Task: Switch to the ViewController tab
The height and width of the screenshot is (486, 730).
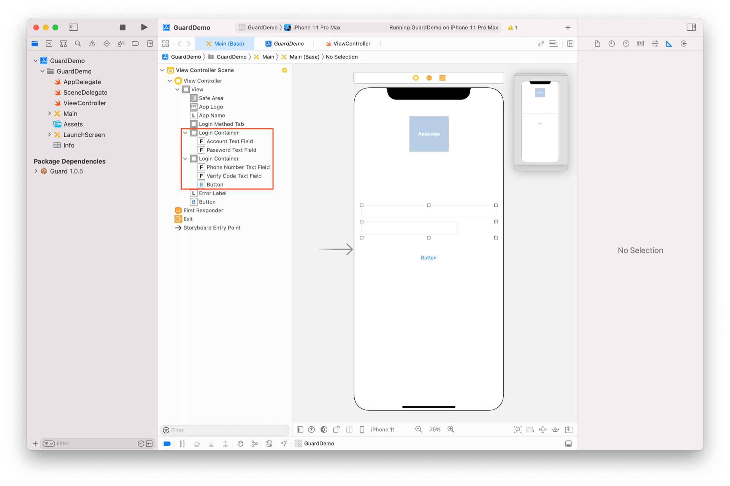Action: (348, 44)
